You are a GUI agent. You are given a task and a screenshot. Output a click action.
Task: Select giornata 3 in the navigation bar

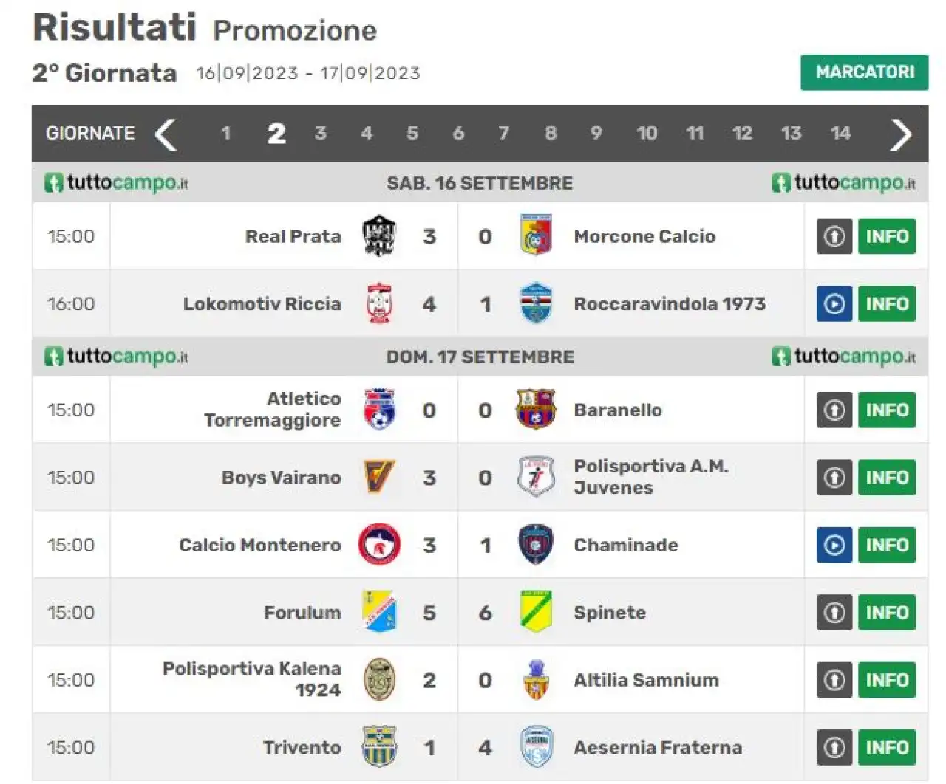click(320, 133)
